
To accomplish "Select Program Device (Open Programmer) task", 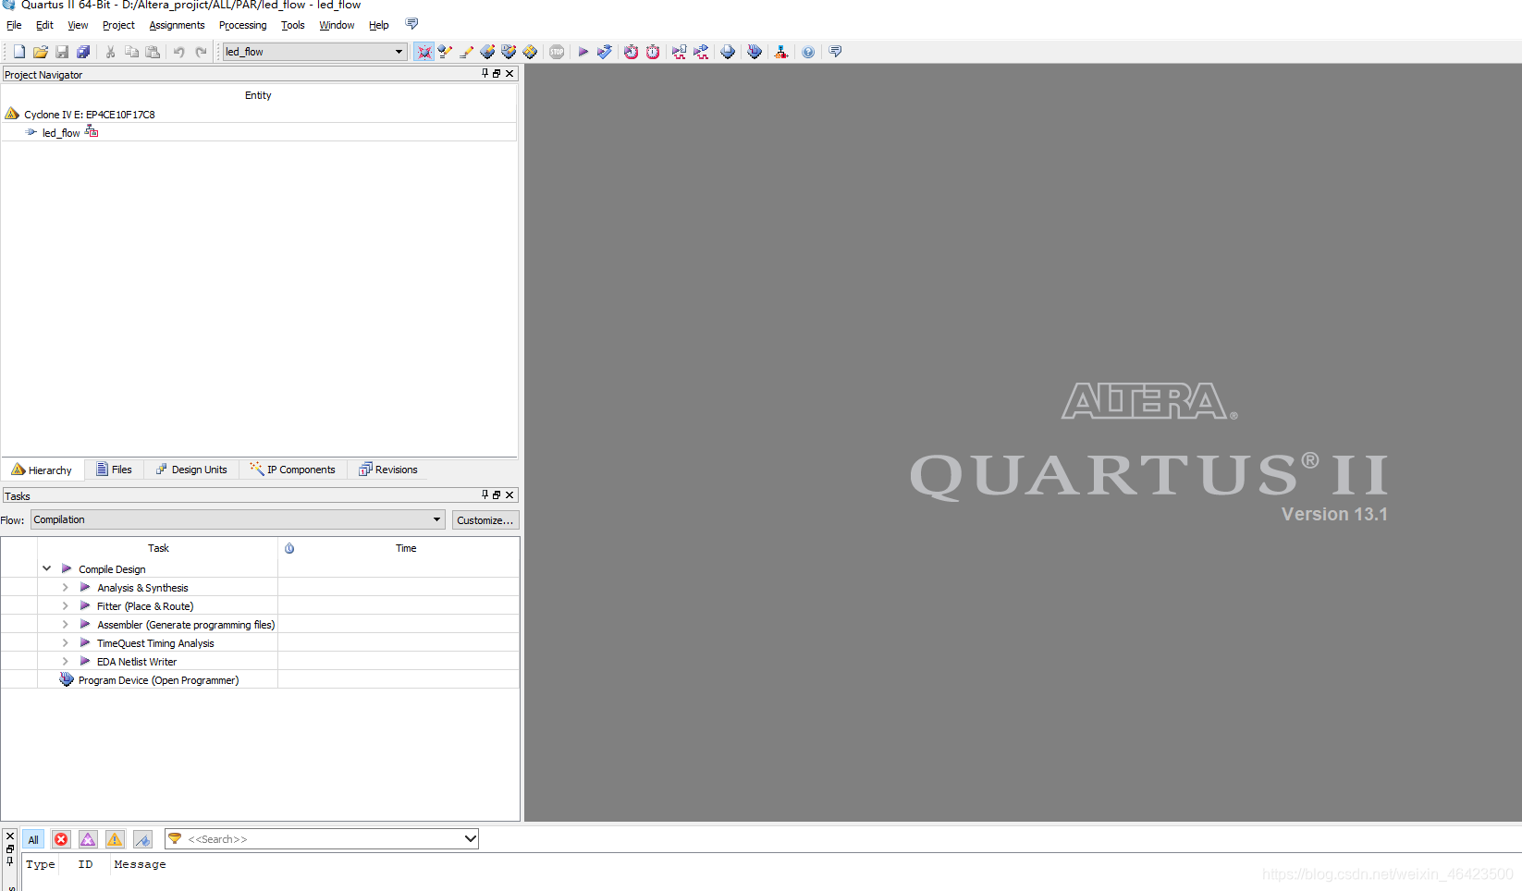I will [158, 680].
